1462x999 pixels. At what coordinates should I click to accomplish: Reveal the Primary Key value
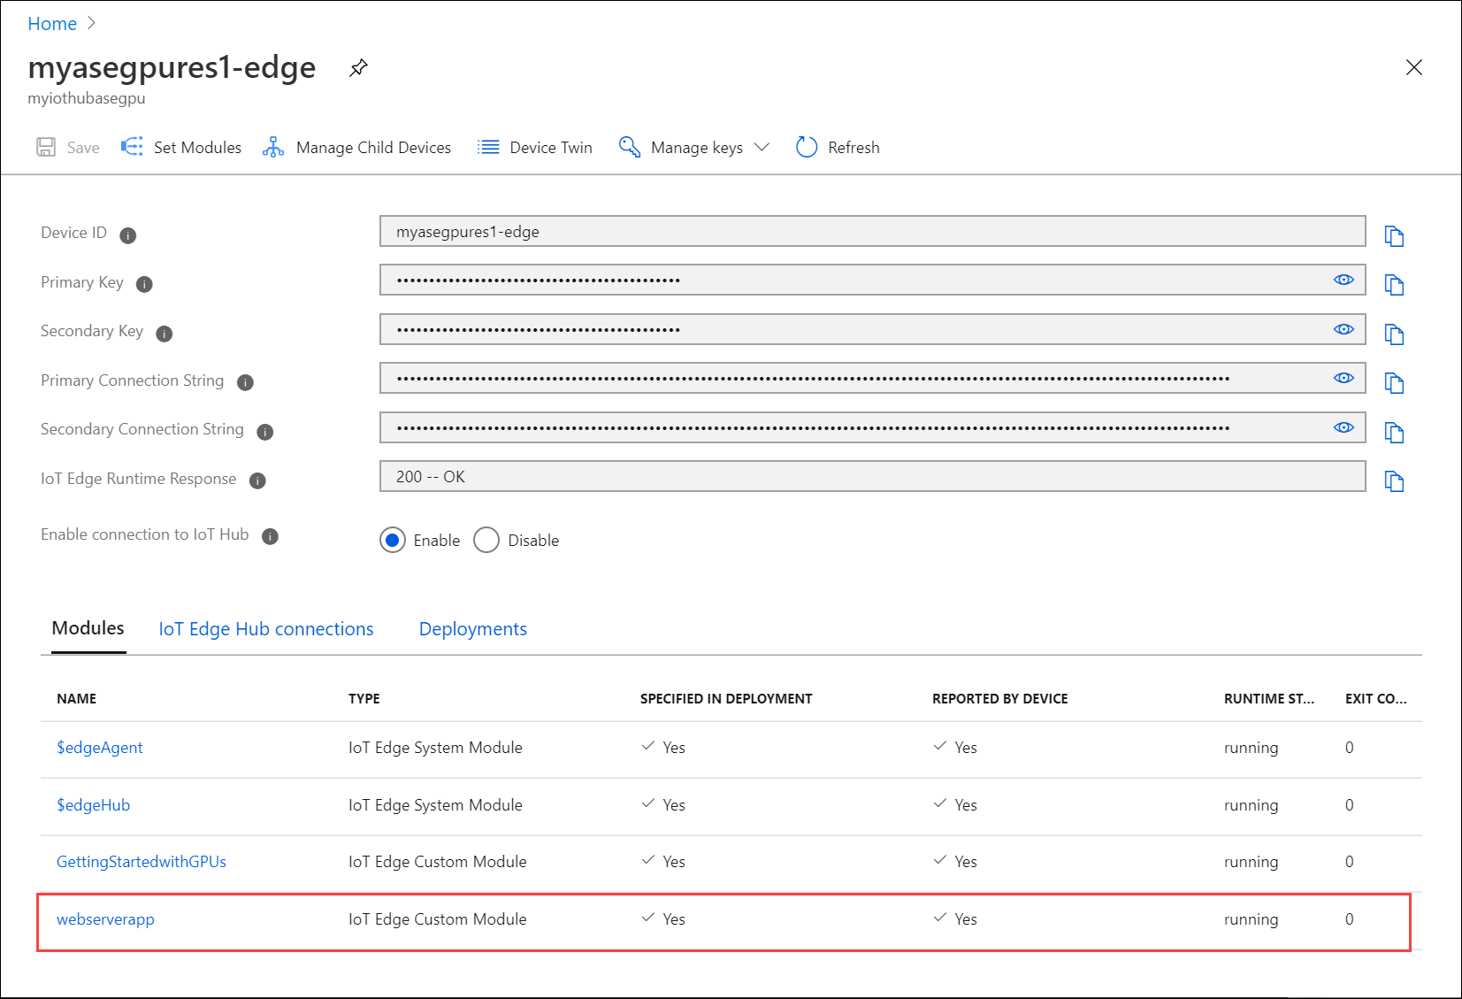[x=1343, y=280]
